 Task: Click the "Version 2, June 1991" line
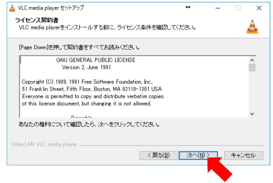point(86,67)
